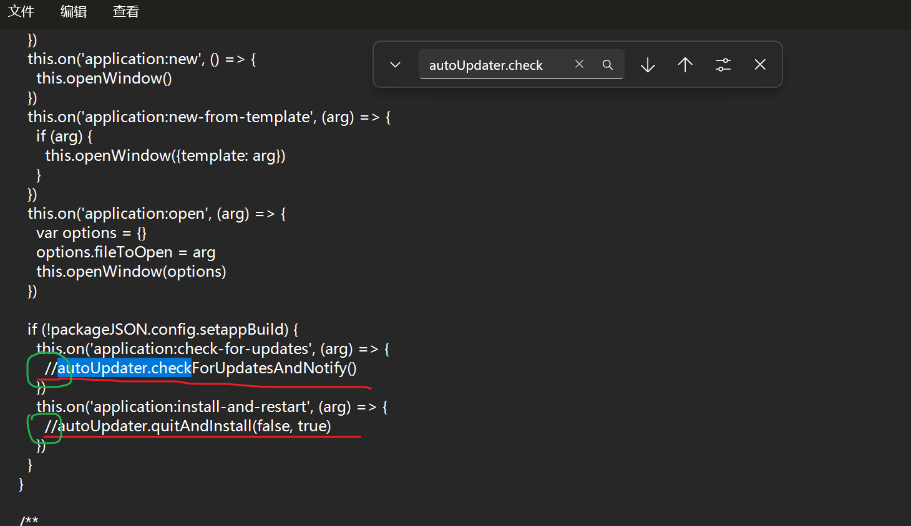Viewport: 911px width, 526px height.
Task: Click the 'application:new-from-template' line
Action: 209,117
